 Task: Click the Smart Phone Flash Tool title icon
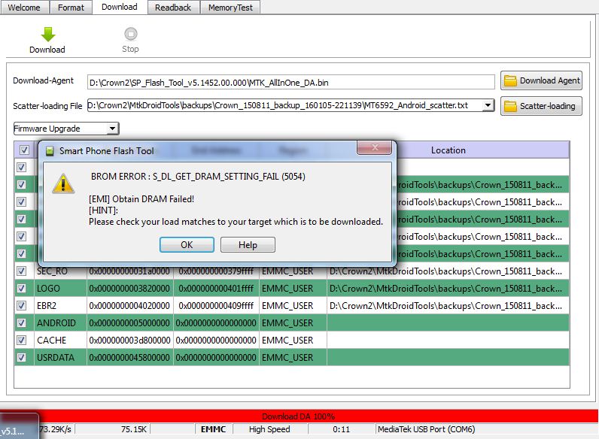click(x=50, y=151)
